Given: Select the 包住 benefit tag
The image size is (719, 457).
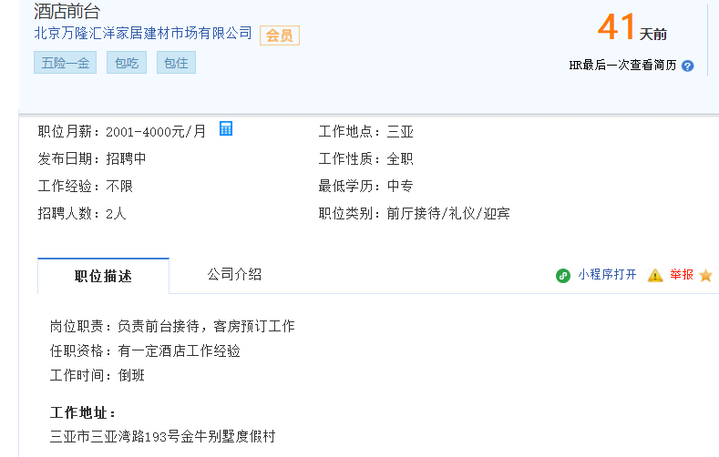Looking at the screenshot, I should [x=176, y=63].
